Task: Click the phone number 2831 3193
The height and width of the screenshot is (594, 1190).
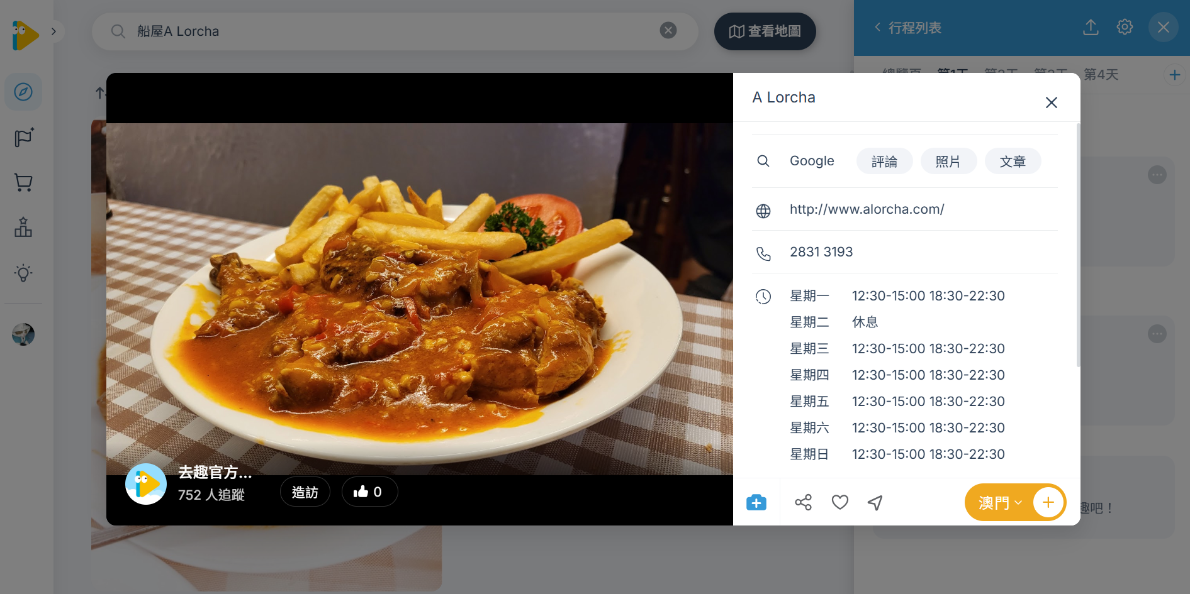Action: point(821,252)
